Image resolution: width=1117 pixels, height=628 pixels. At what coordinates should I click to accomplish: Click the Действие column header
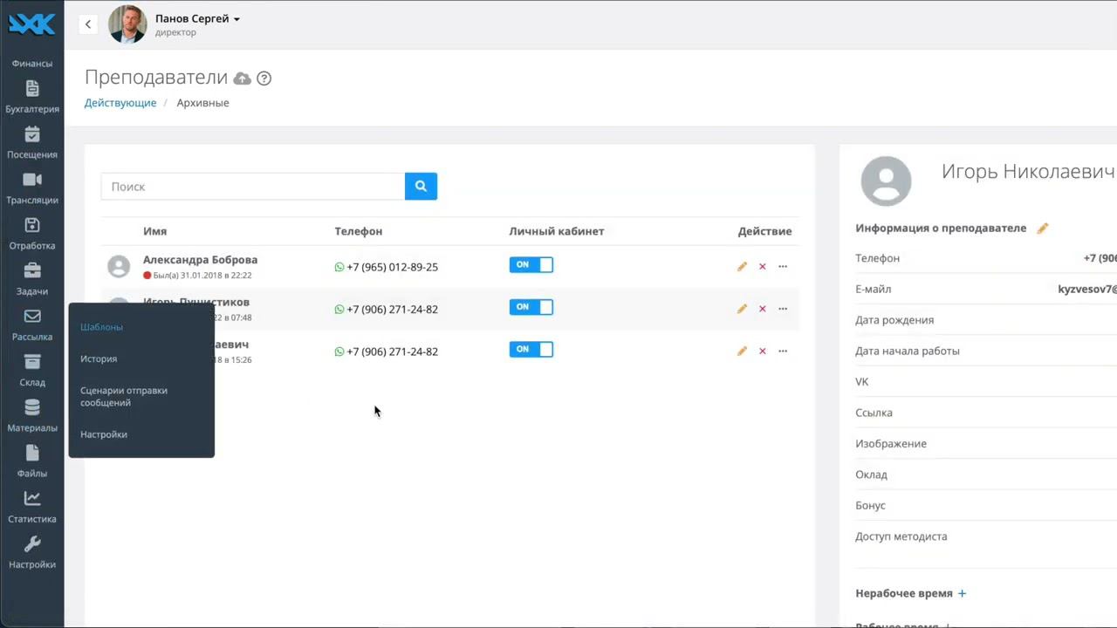coord(765,231)
